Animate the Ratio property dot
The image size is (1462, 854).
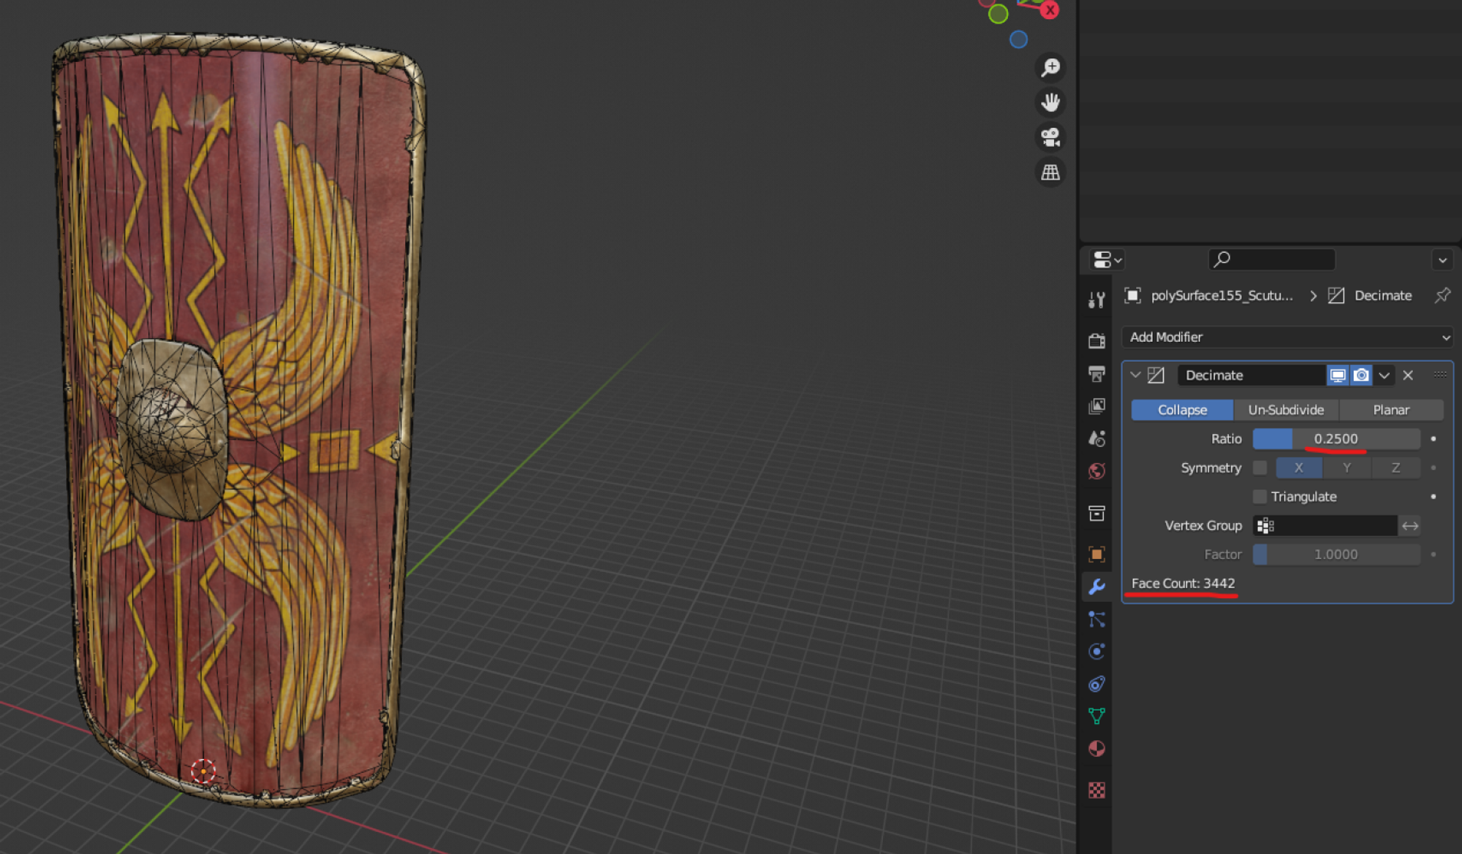(x=1433, y=439)
